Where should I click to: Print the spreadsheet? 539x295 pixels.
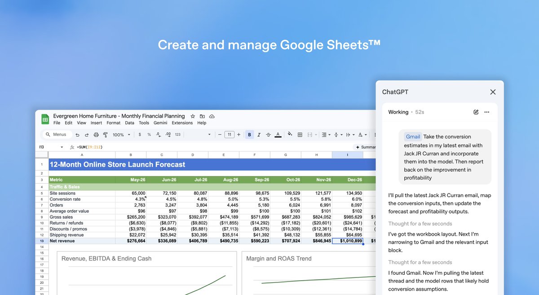(96, 135)
